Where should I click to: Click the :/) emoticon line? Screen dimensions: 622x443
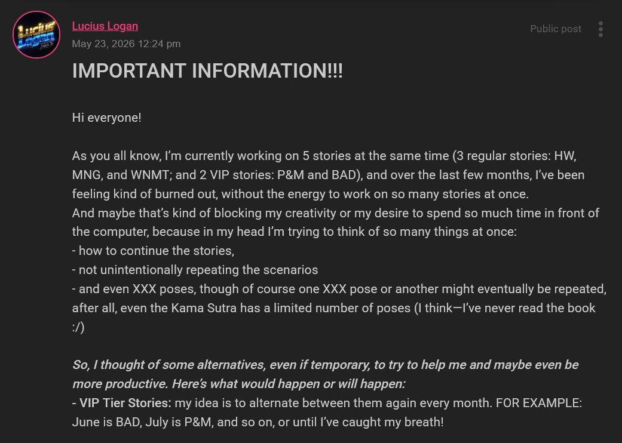click(x=78, y=327)
